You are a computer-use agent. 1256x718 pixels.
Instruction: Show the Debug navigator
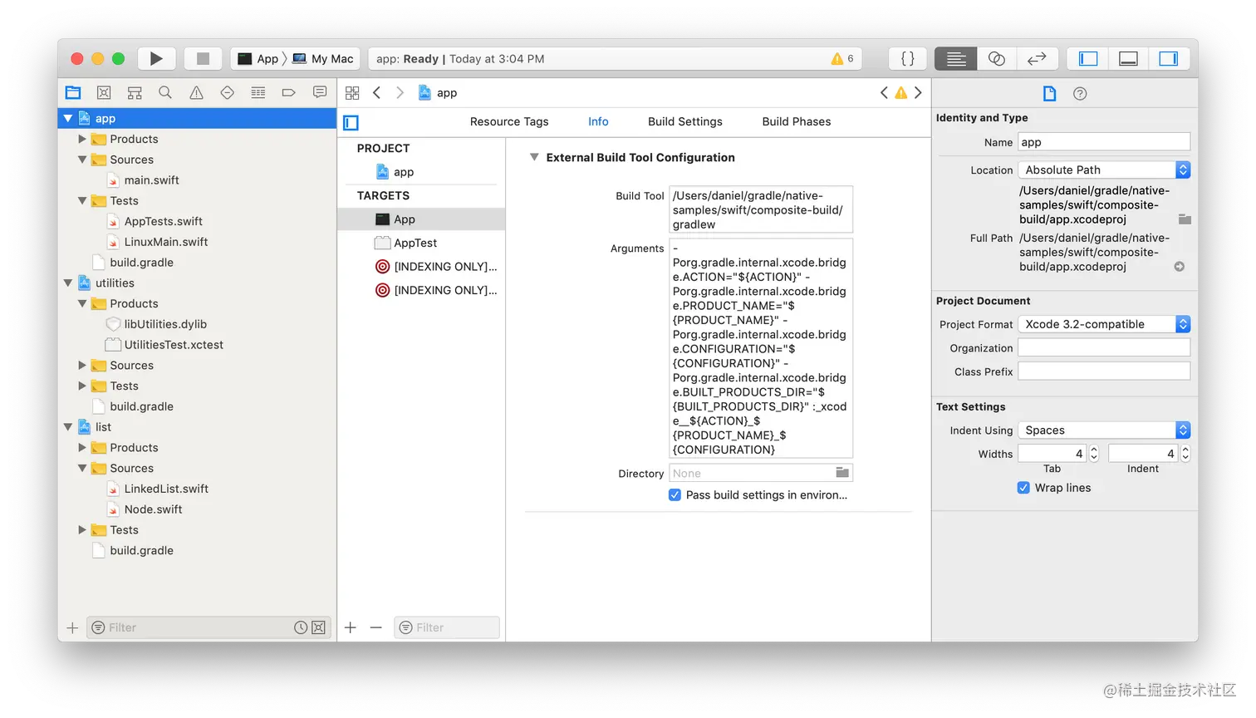click(258, 92)
